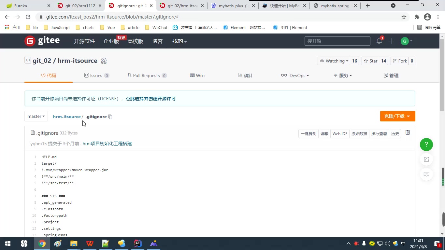Open Chrome profile icon
The image size is (445, 250).
click(x=427, y=17)
